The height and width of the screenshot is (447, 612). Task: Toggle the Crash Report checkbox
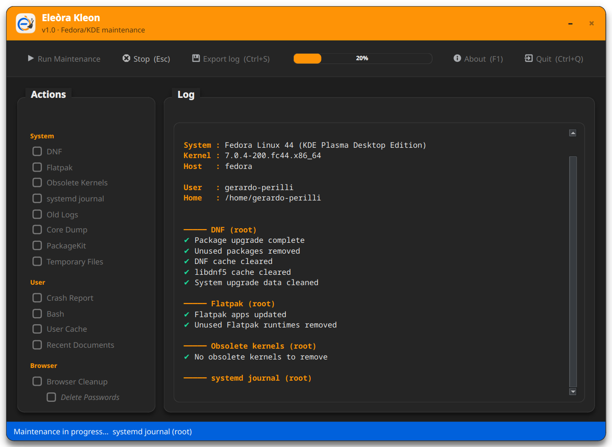(x=37, y=298)
